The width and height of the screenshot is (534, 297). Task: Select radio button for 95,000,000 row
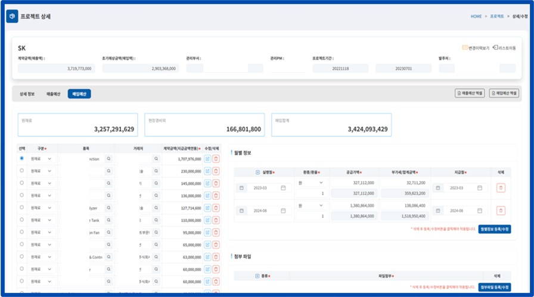(22, 232)
